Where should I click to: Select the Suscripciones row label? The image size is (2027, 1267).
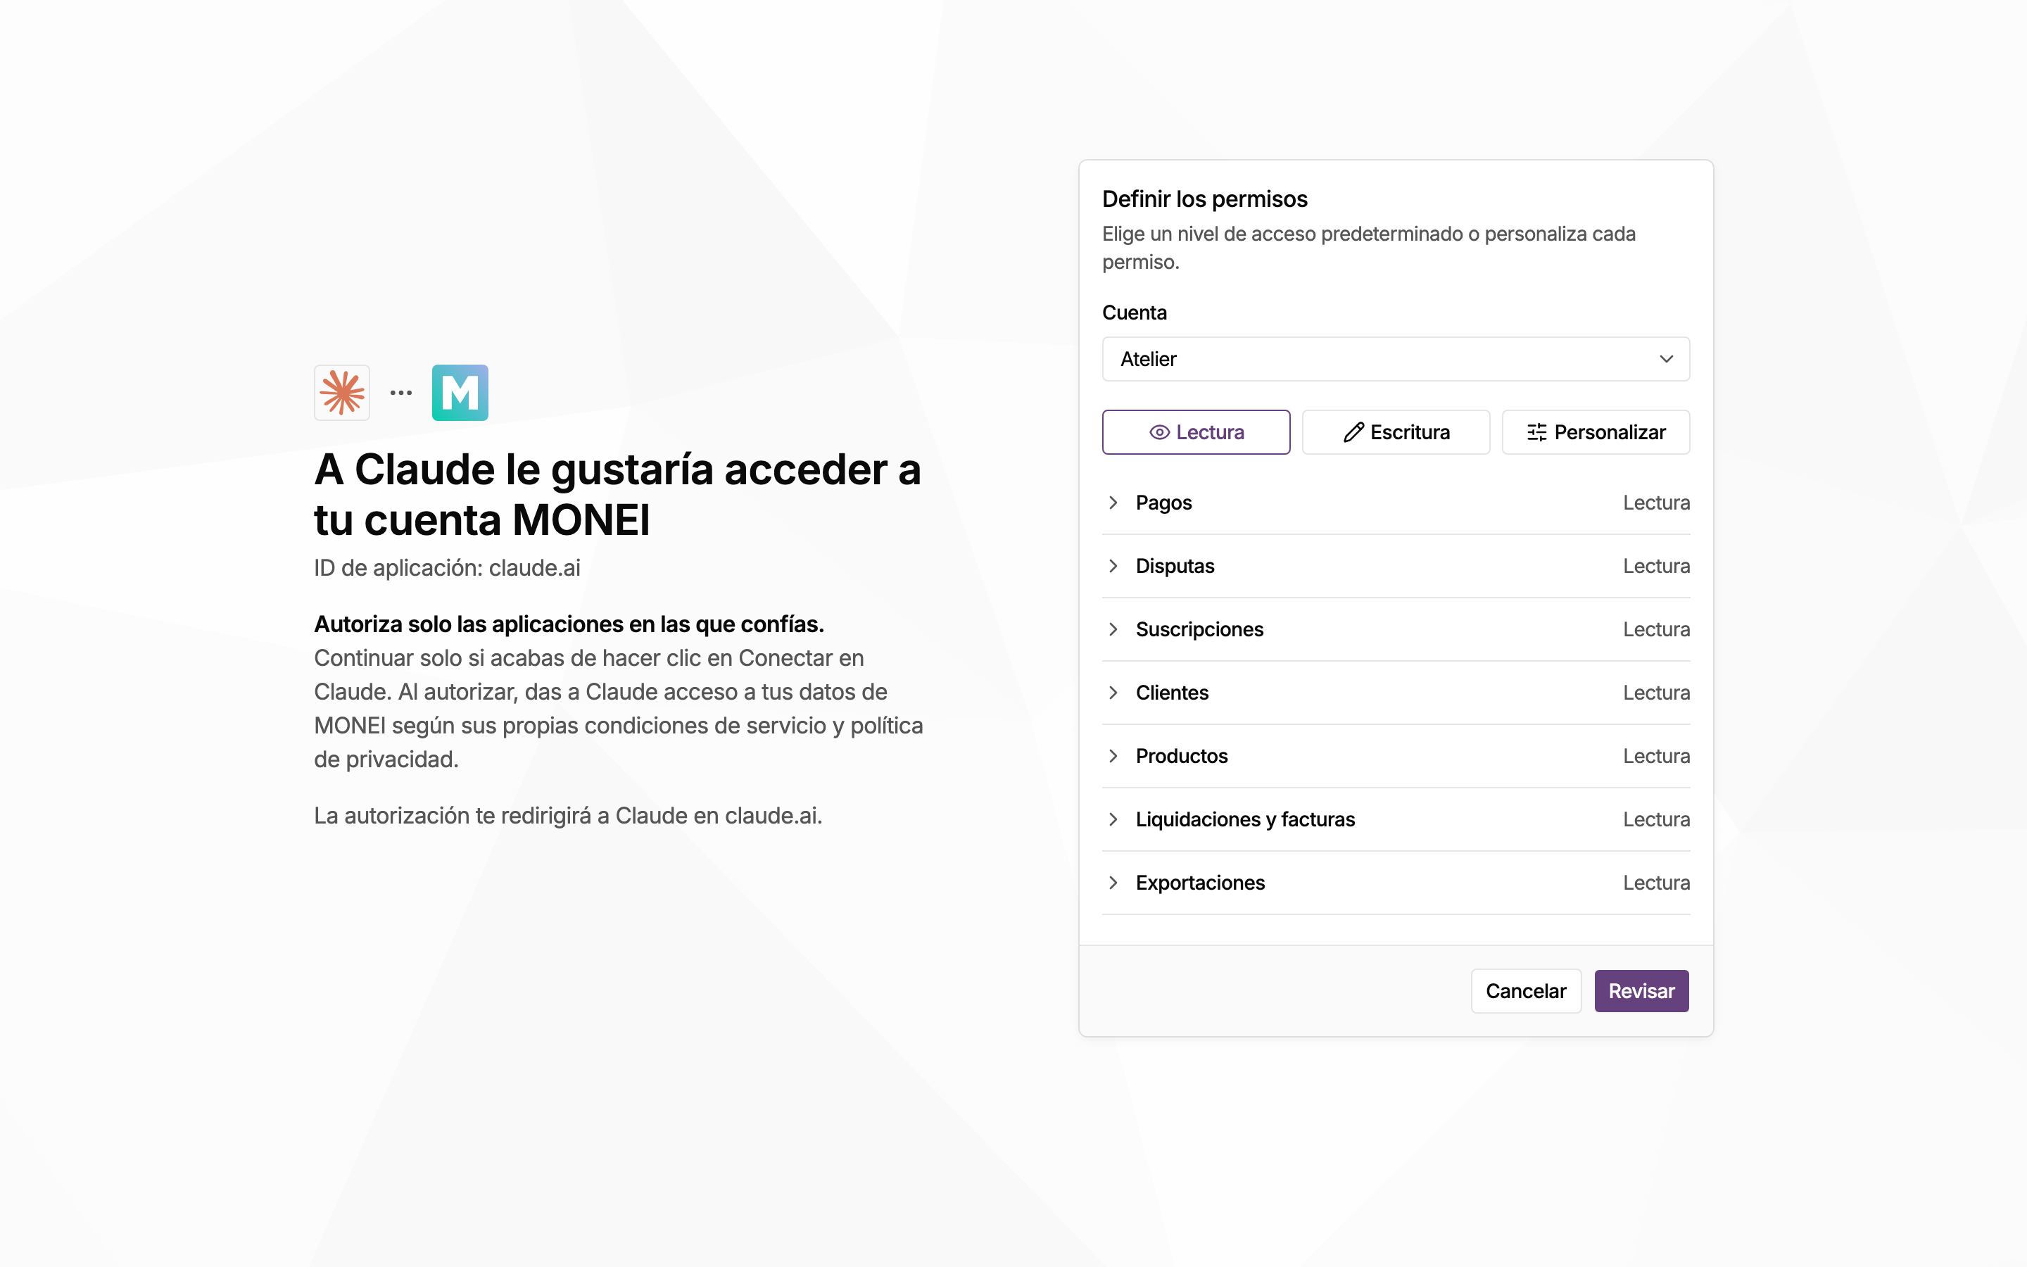pos(1199,629)
